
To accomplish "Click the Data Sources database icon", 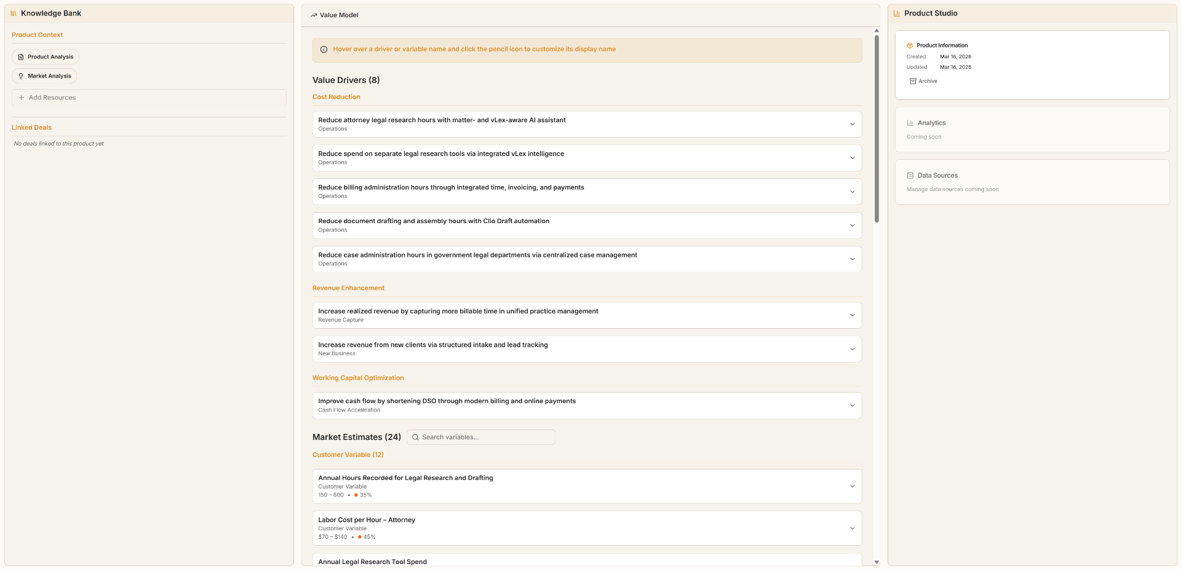I will click(x=910, y=176).
